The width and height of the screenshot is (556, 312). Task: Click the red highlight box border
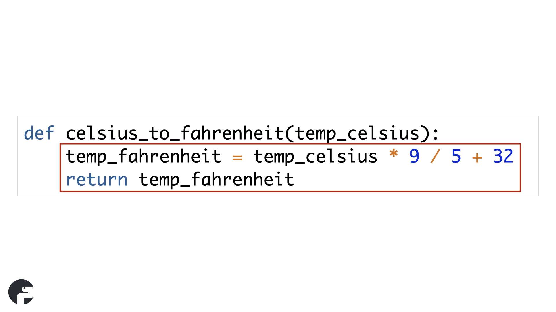pyautogui.click(x=290, y=144)
